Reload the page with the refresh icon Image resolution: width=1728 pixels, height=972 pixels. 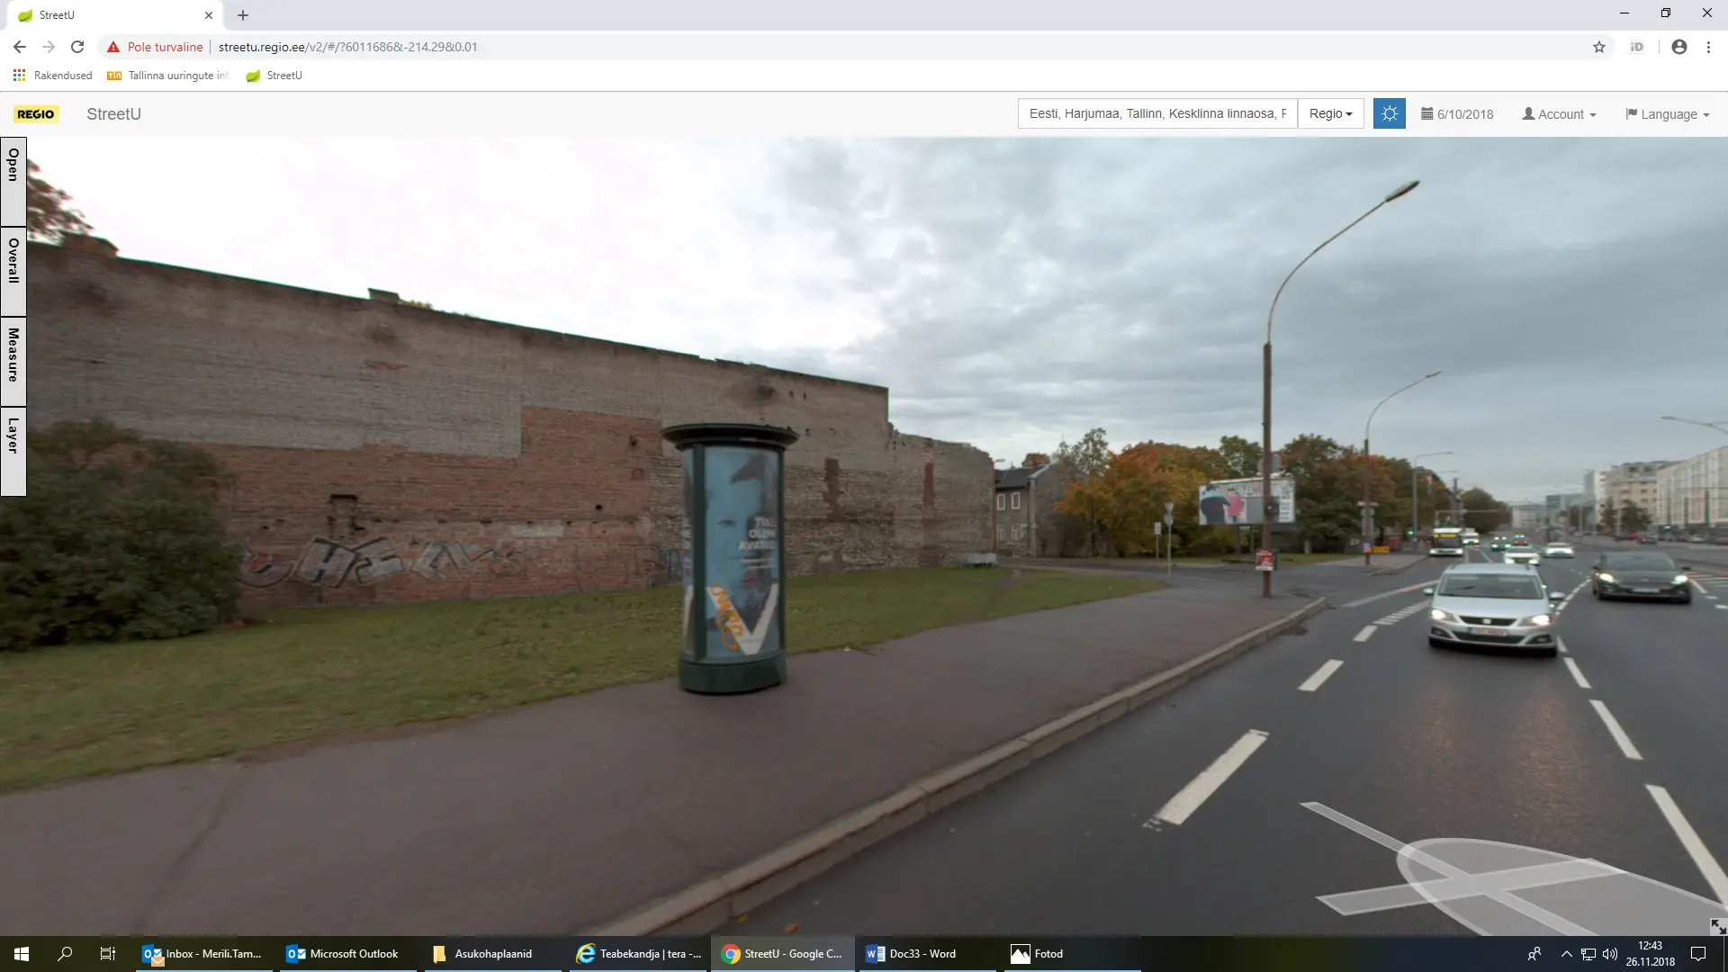click(x=77, y=47)
